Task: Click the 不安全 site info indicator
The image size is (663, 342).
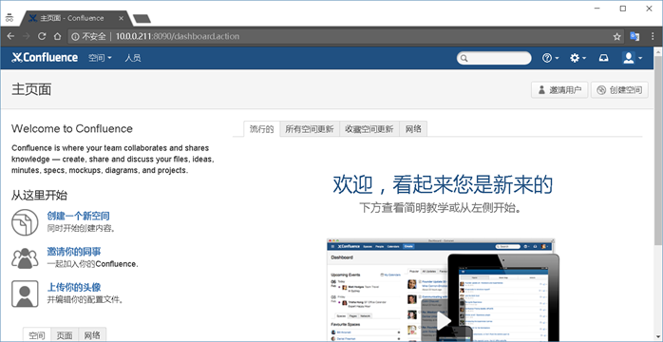Action: [88, 36]
